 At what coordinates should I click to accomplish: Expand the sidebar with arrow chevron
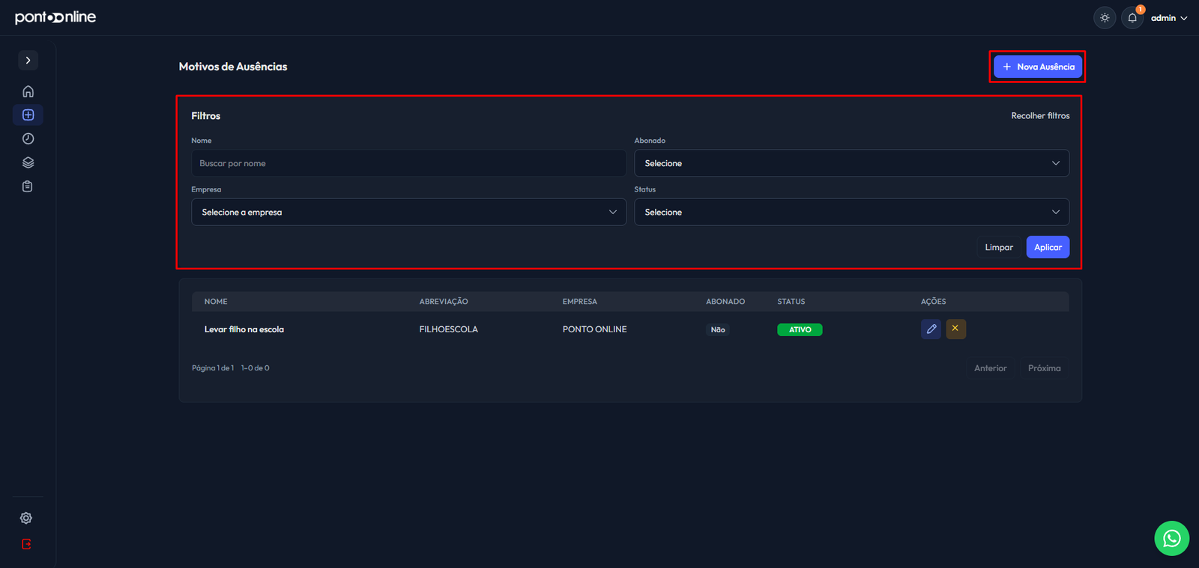[28, 60]
